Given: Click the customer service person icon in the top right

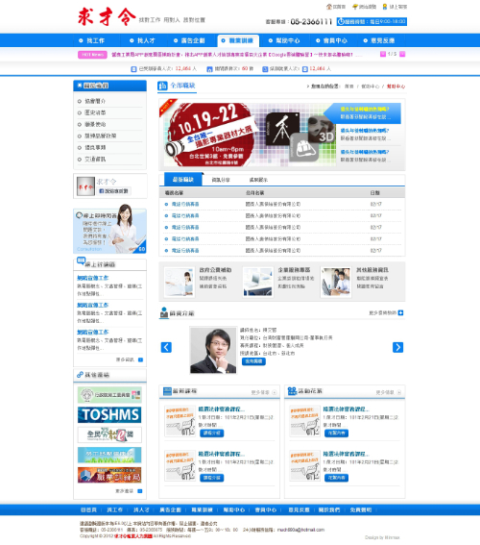Looking at the screenshot, I should 385,7.
